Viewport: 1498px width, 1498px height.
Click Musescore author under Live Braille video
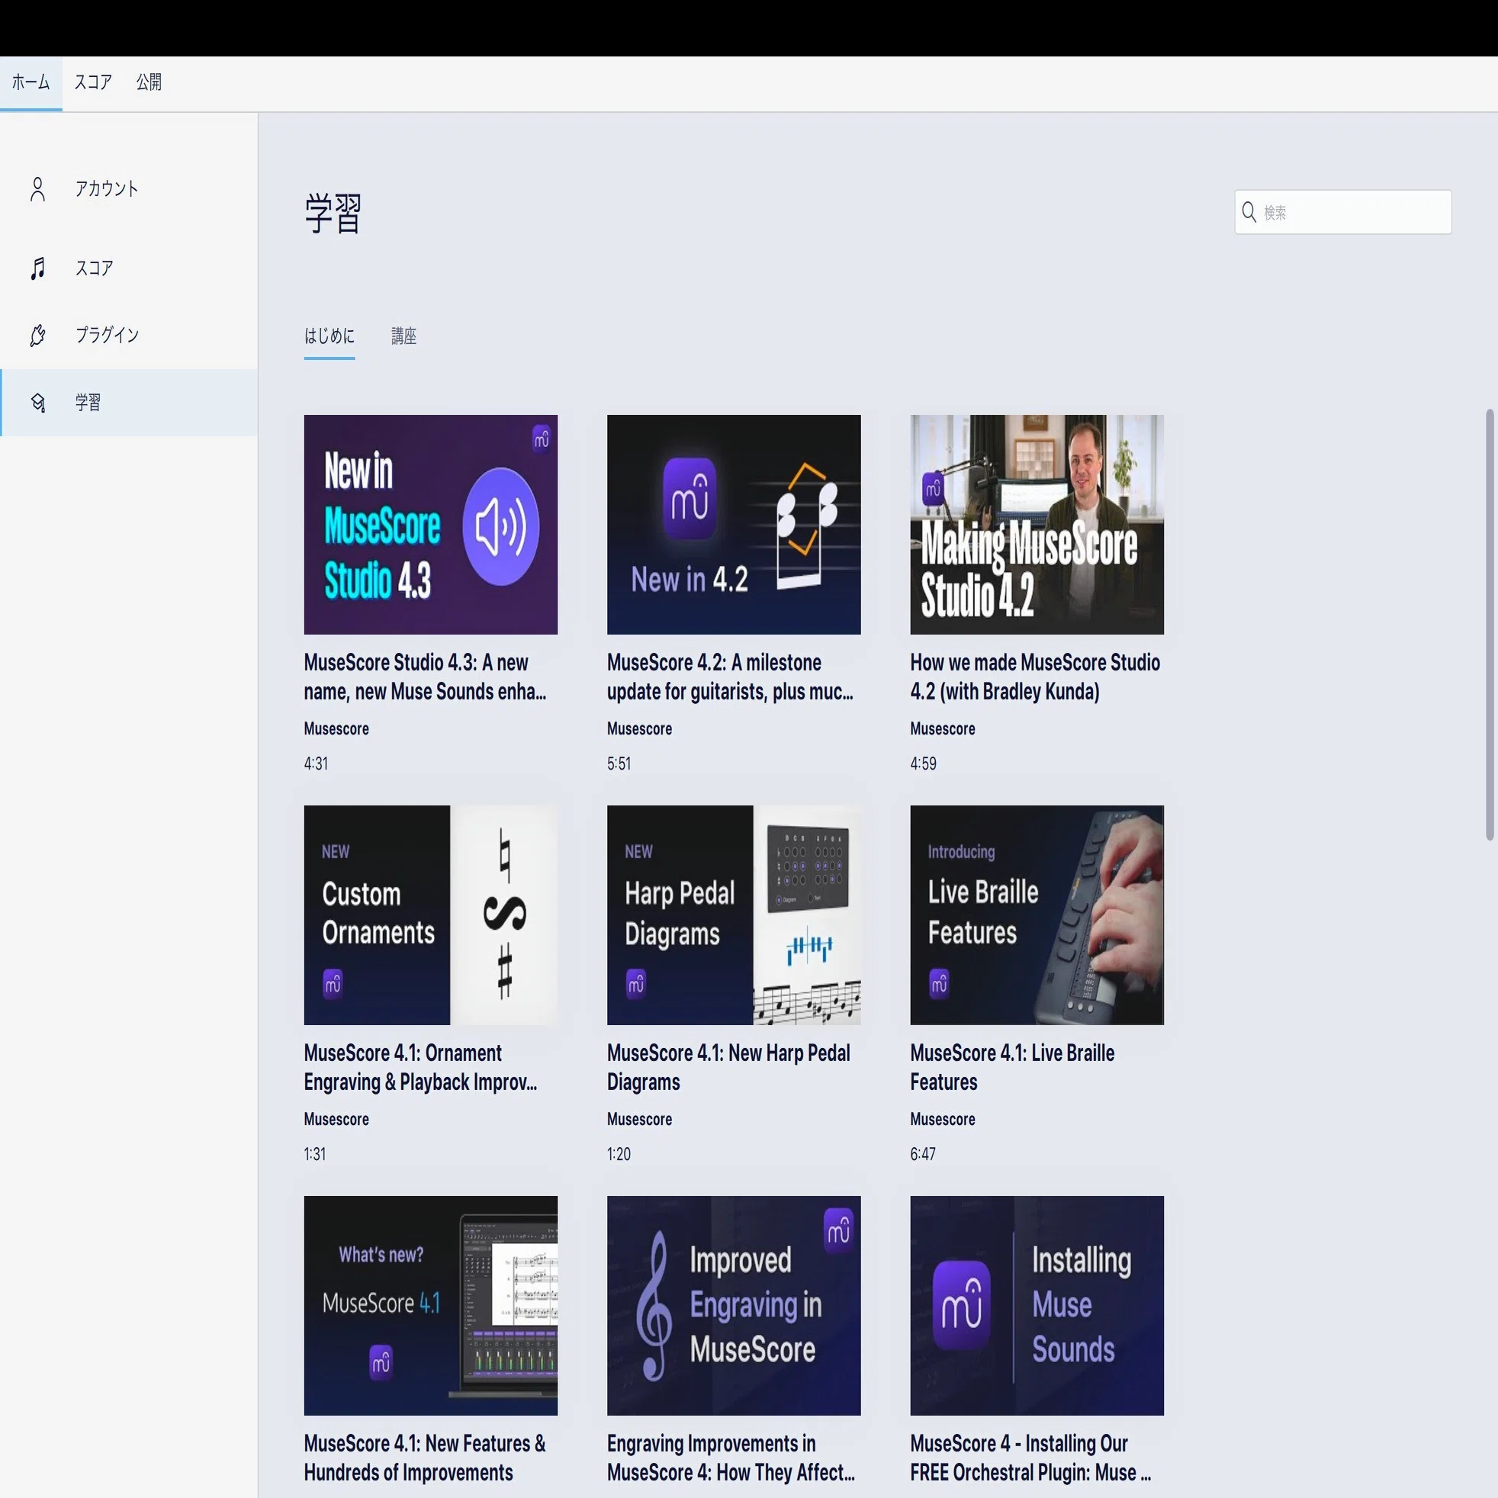[943, 1120]
